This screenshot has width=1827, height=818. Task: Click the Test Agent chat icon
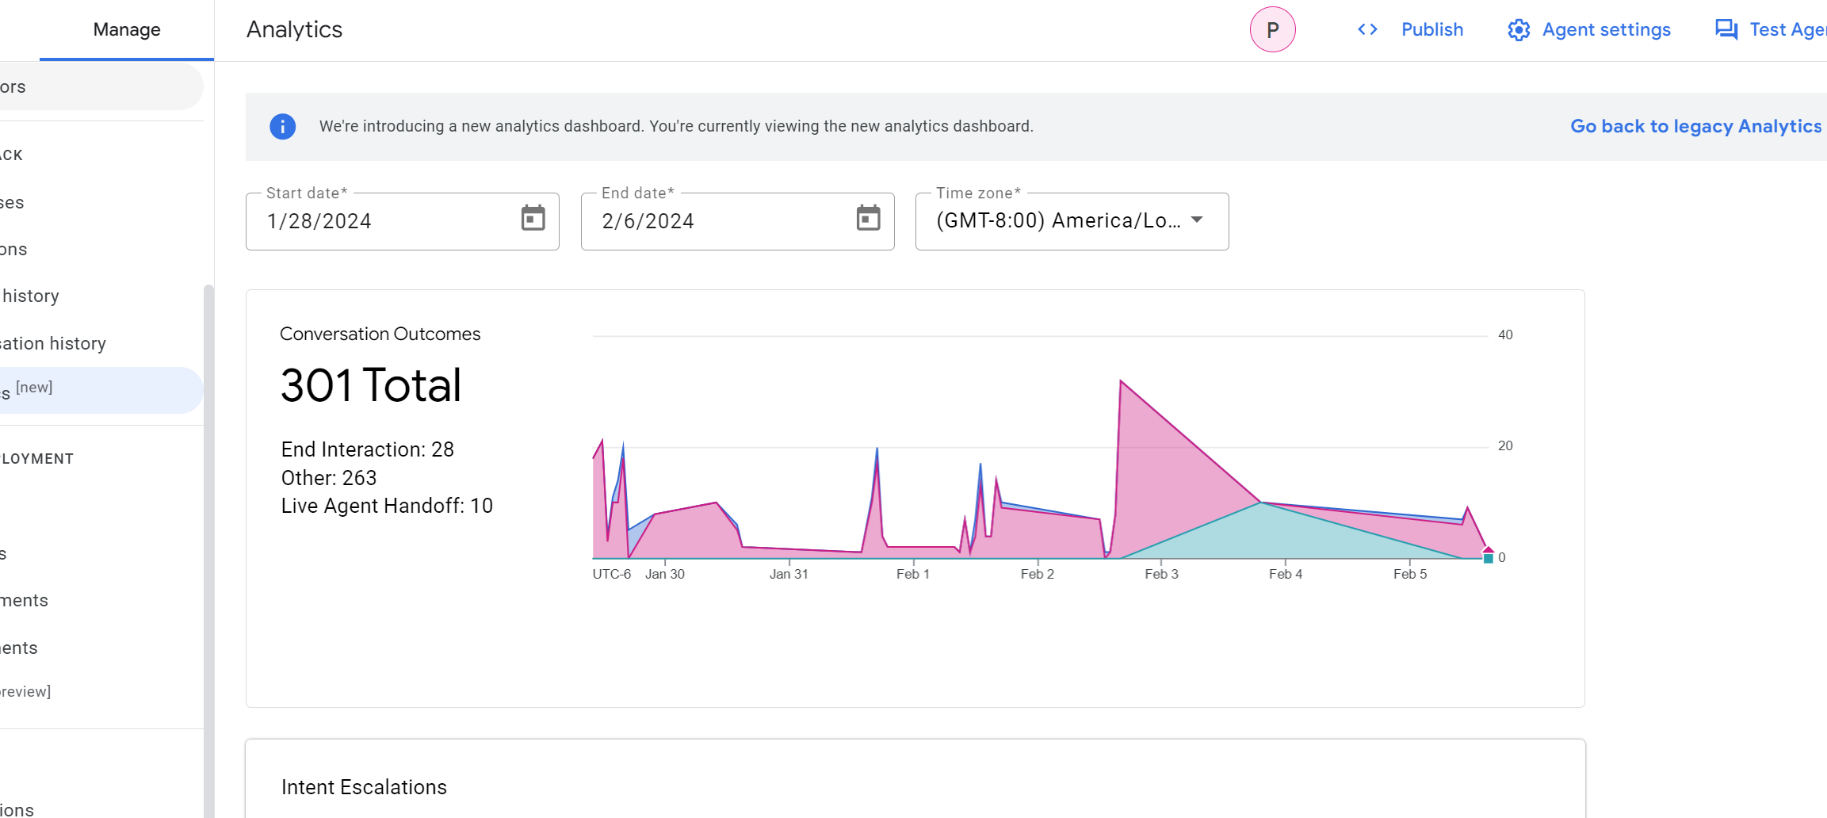click(x=1726, y=30)
